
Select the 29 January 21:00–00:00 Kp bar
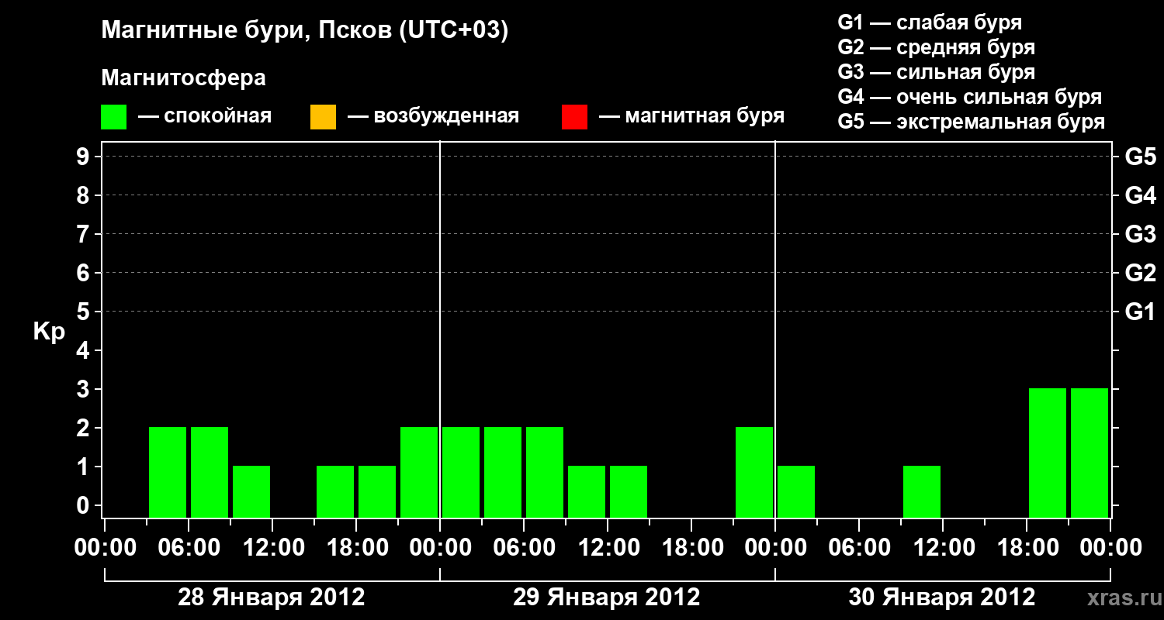click(x=754, y=472)
